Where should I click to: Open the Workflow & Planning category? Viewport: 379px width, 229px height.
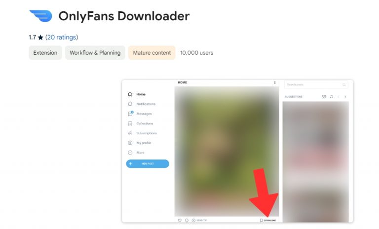pos(95,53)
